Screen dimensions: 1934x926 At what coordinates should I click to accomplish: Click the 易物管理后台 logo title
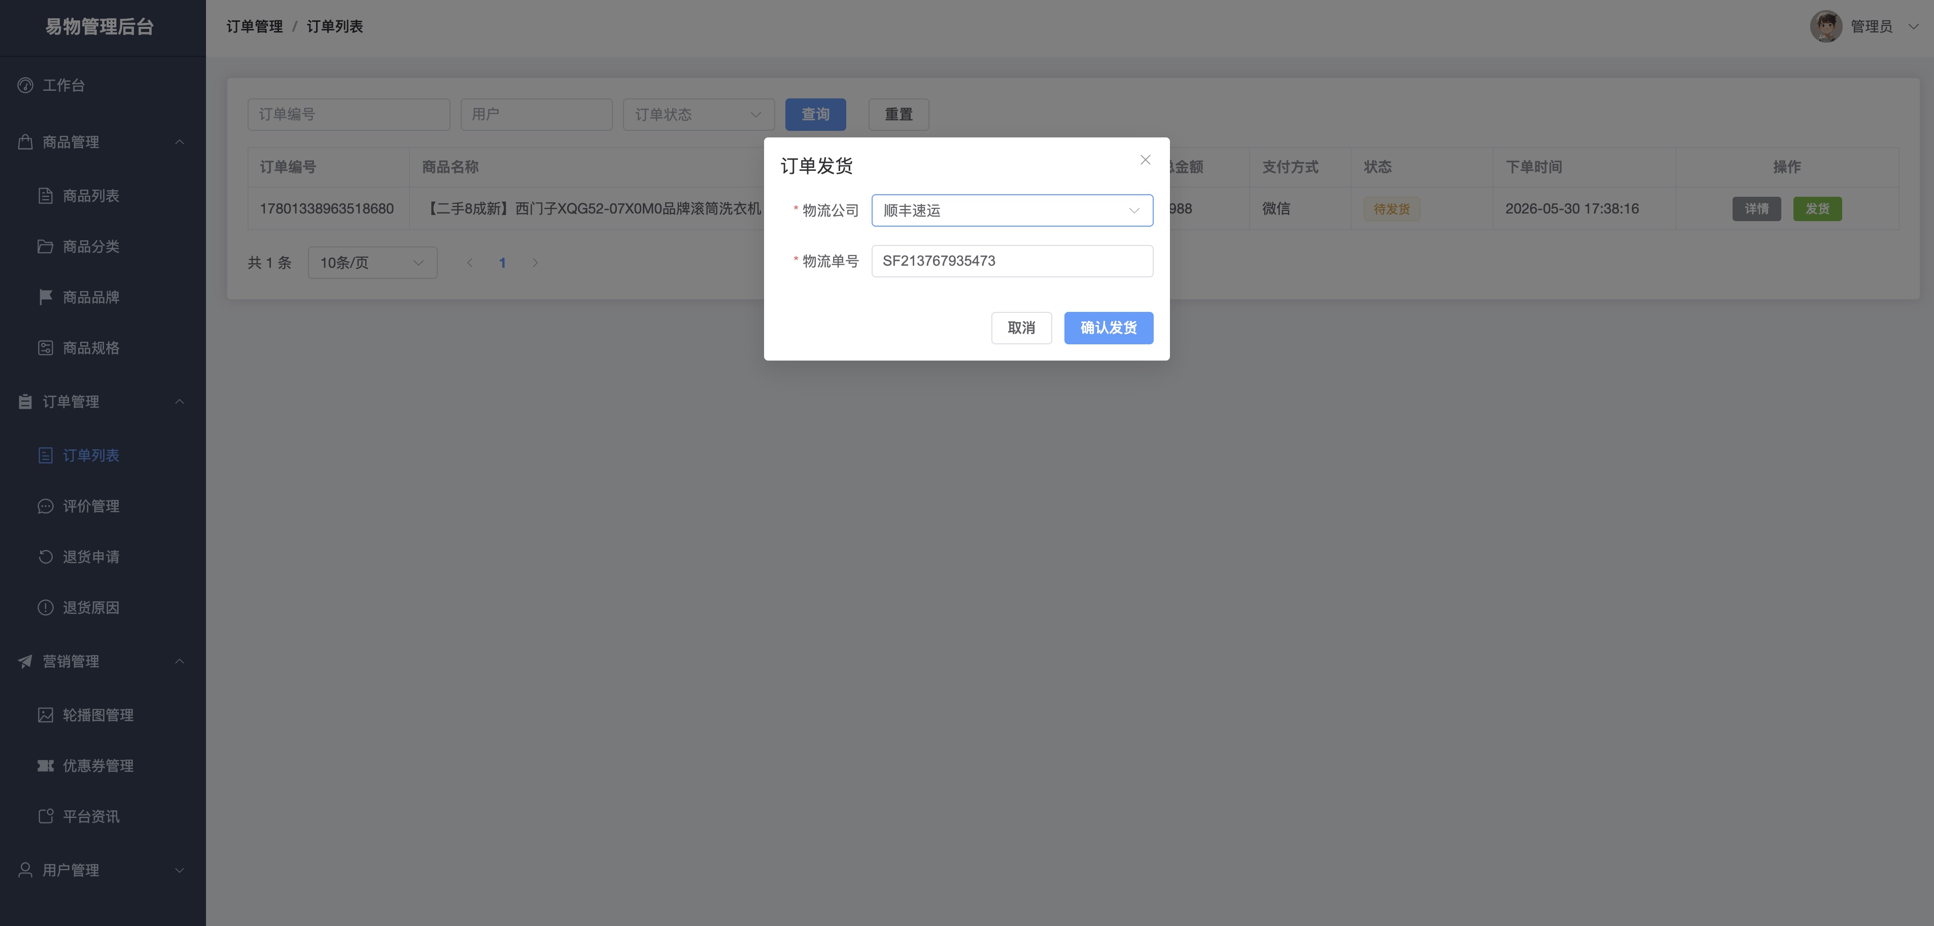pyautogui.click(x=100, y=27)
